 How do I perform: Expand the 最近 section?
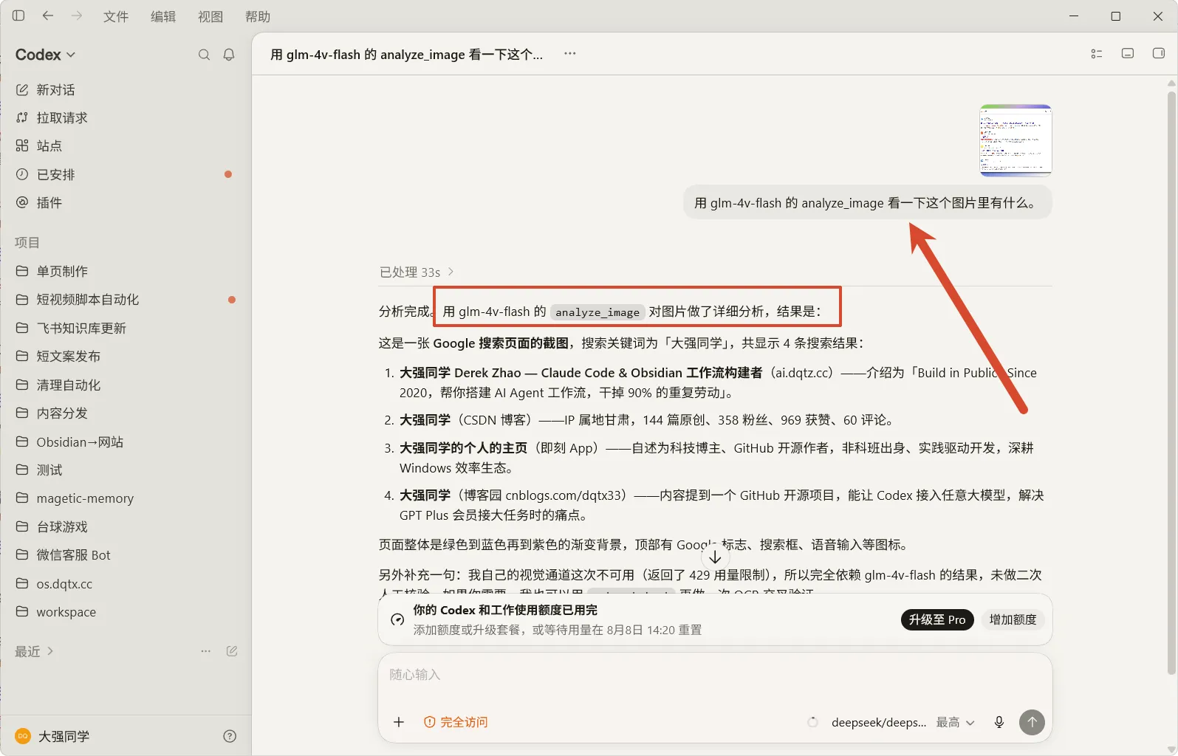(x=34, y=651)
